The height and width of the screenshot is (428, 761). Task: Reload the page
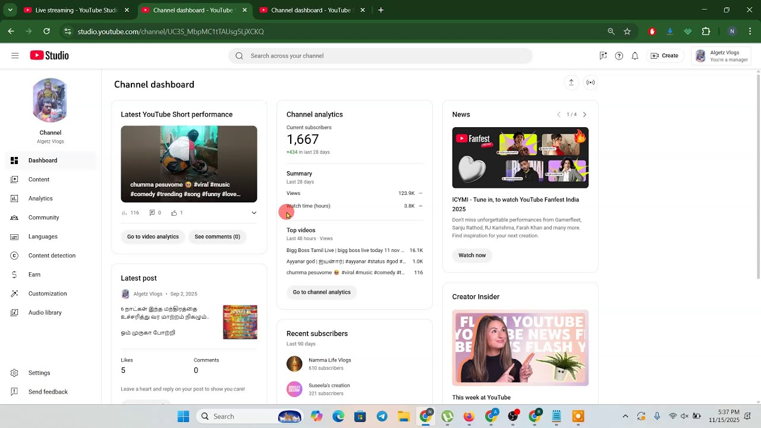pos(46,32)
